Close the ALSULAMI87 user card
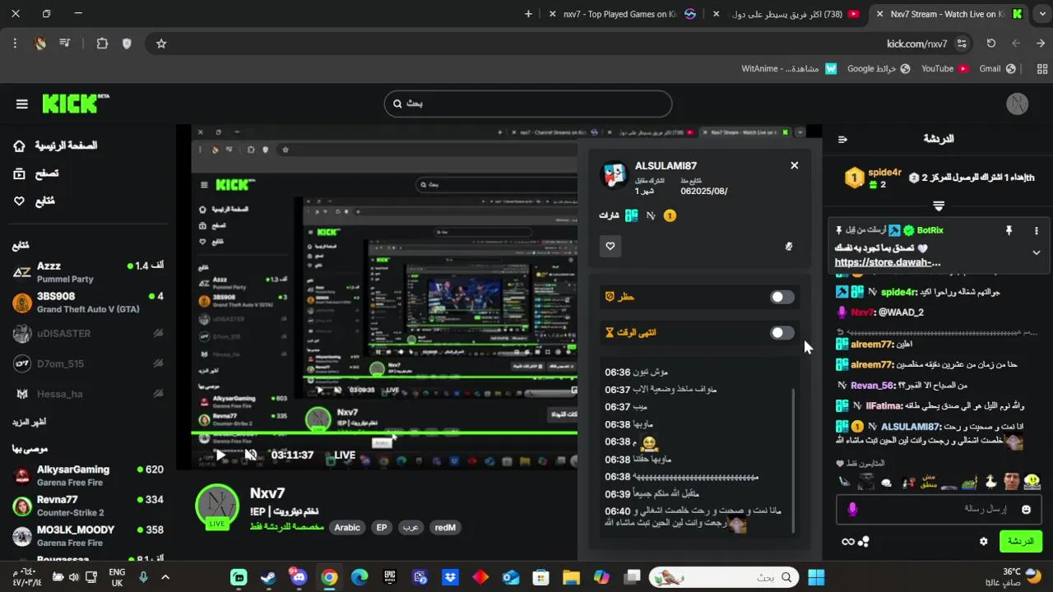This screenshot has width=1053, height=592. 794,165
